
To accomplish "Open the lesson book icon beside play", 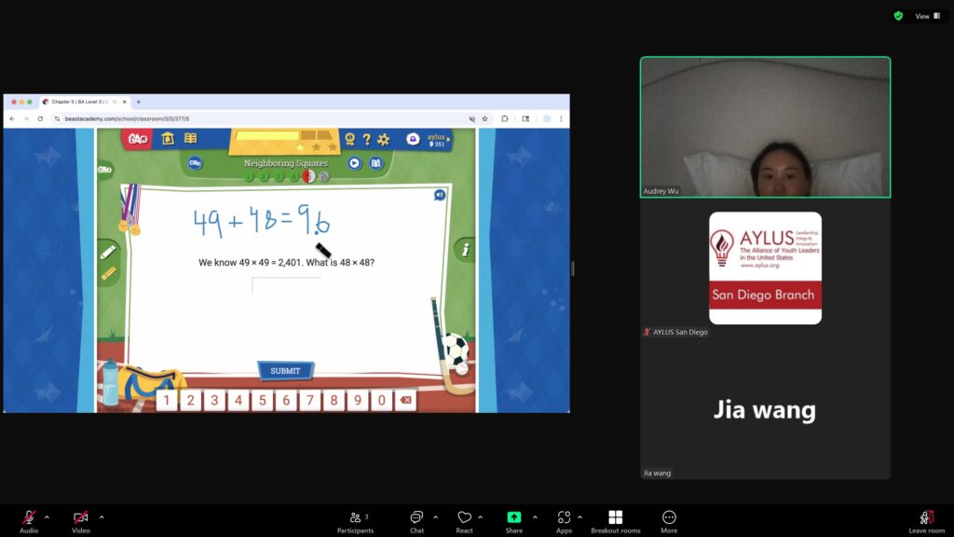I will (375, 163).
